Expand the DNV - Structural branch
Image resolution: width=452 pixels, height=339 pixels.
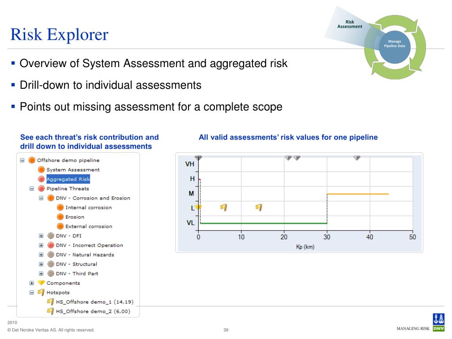pos(41,264)
